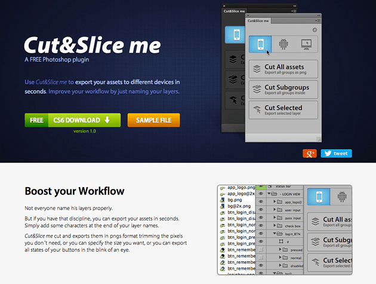376x284 pixels.
Task: Open the SAMPLE FILE button
Action: click(x=154, y=120)
